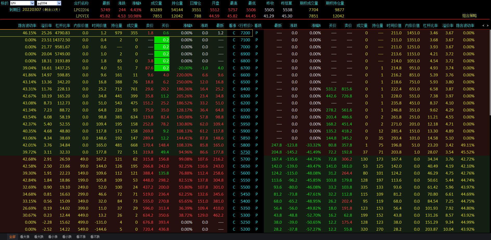Click the 14372.50 leverage ratio cell
The width and height of the screenshot is (491, 240).
(61, 40)
